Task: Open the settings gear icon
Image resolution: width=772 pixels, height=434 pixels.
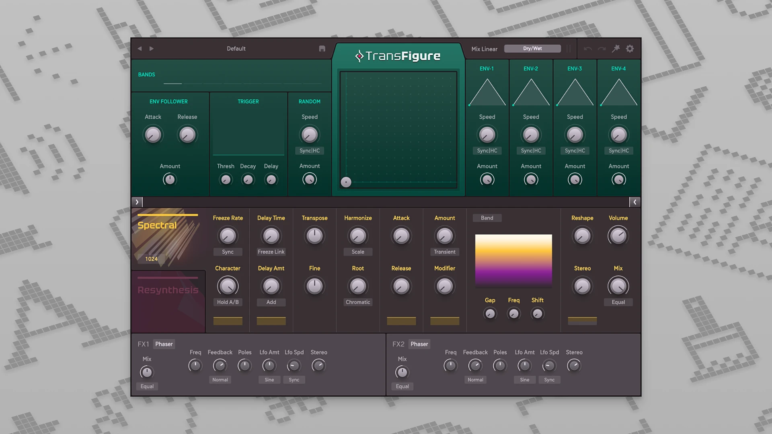Action: pos(630,49)
